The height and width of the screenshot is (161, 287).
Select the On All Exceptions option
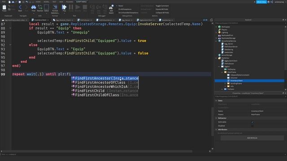pyautogui.click(x=125, y=9)
